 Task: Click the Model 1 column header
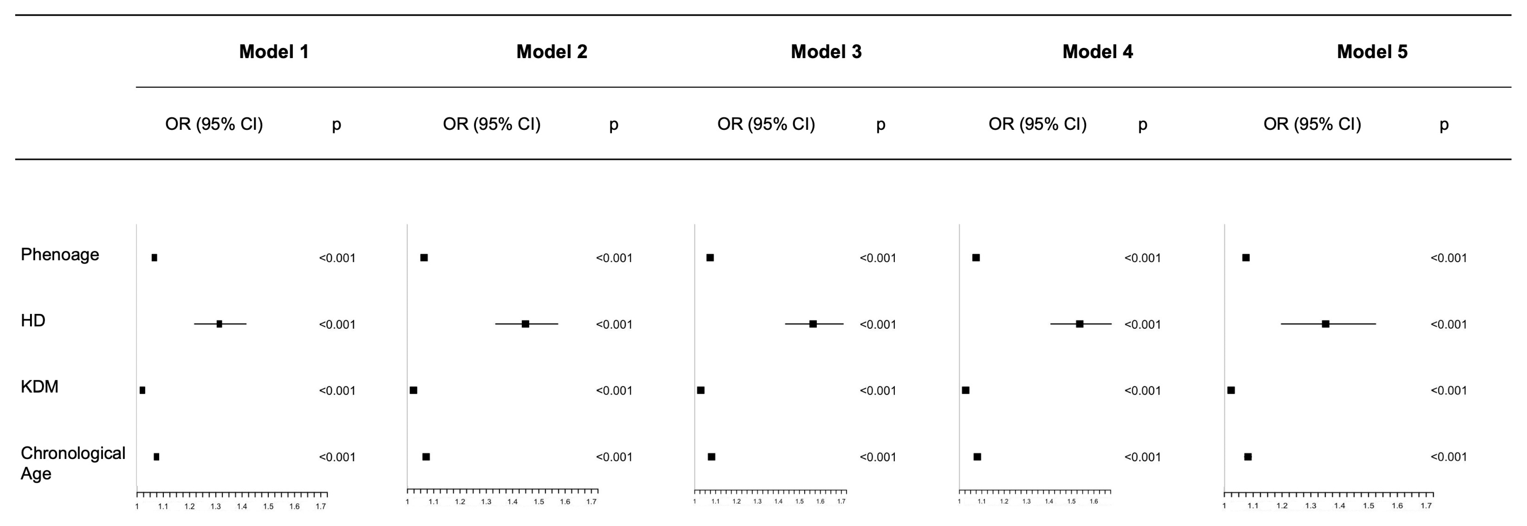tap(274, 51)
